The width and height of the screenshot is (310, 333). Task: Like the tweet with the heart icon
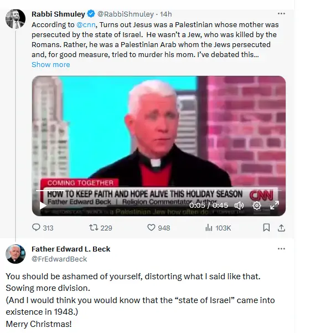pyautogui.click(x=151, y=228)
